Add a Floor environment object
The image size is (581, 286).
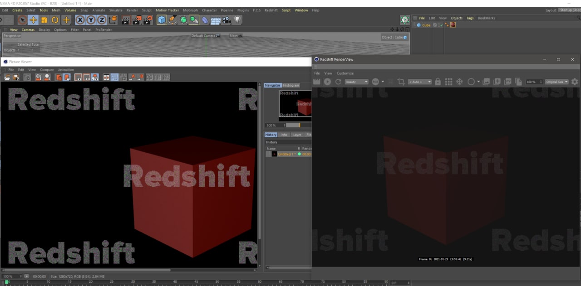click(216, 20)
